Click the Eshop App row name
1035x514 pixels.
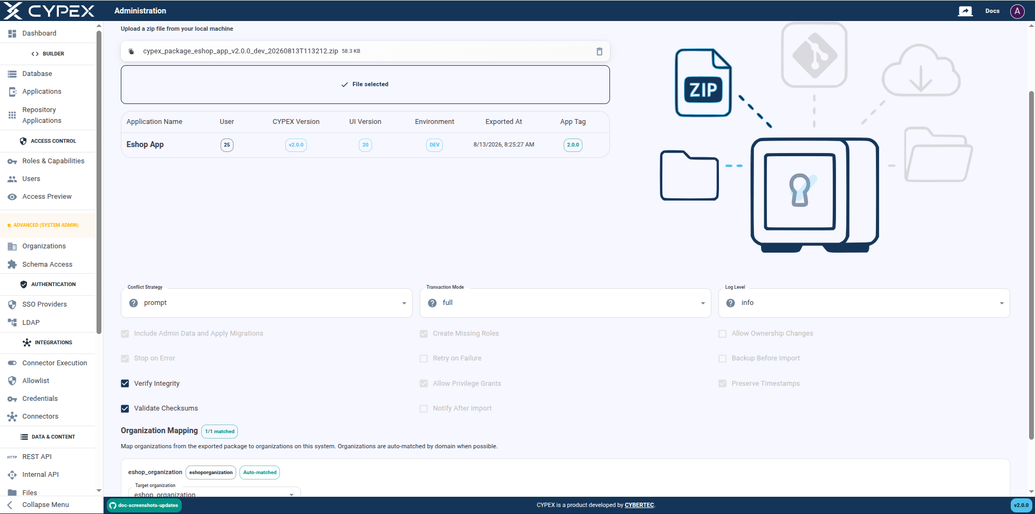click(x=145, y=145)
